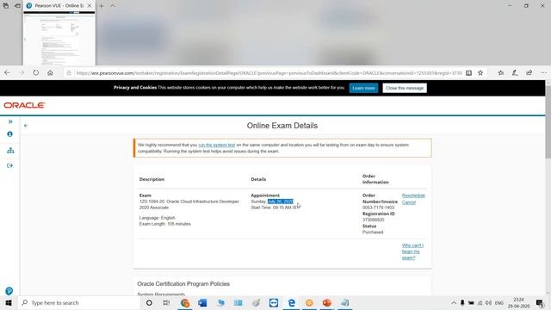Open Task View on the taskbar
551x310 pixels.
(x=166, y=302)
